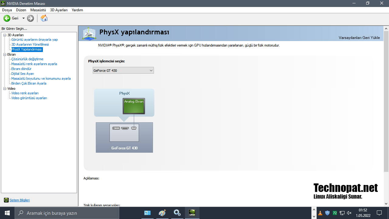Open Çözünürlük değiştirme page
The height and width of the screenshot is (219, 389).
(x=27, y=59)
